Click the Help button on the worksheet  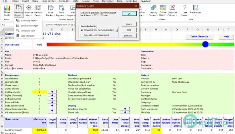tap(226, 37)
